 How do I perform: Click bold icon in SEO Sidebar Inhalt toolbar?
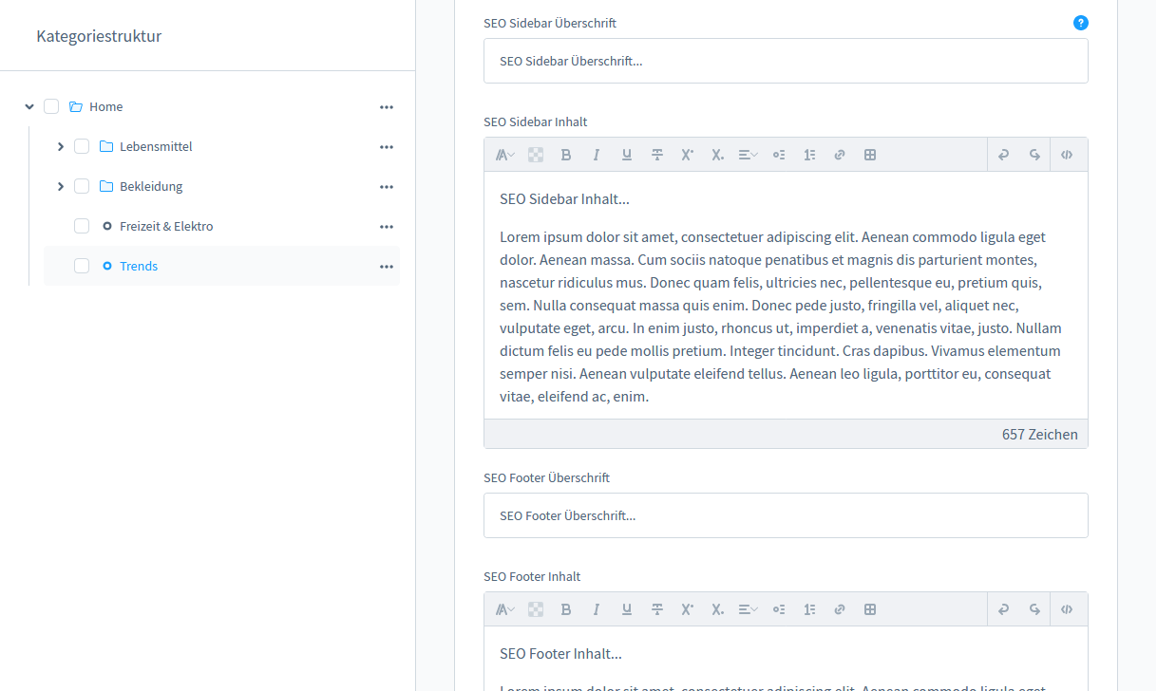[566, 155]
